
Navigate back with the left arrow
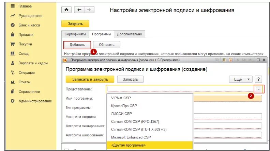click(x=79, y=10)
